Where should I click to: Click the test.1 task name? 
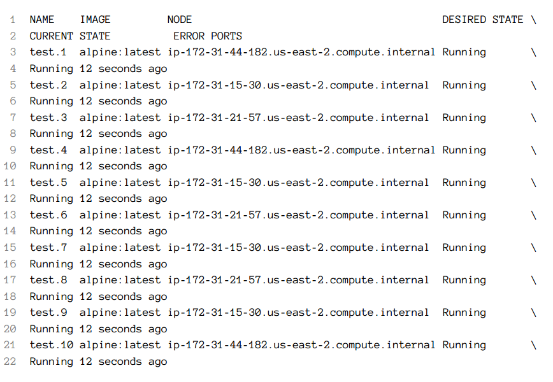tap(48, 52)
